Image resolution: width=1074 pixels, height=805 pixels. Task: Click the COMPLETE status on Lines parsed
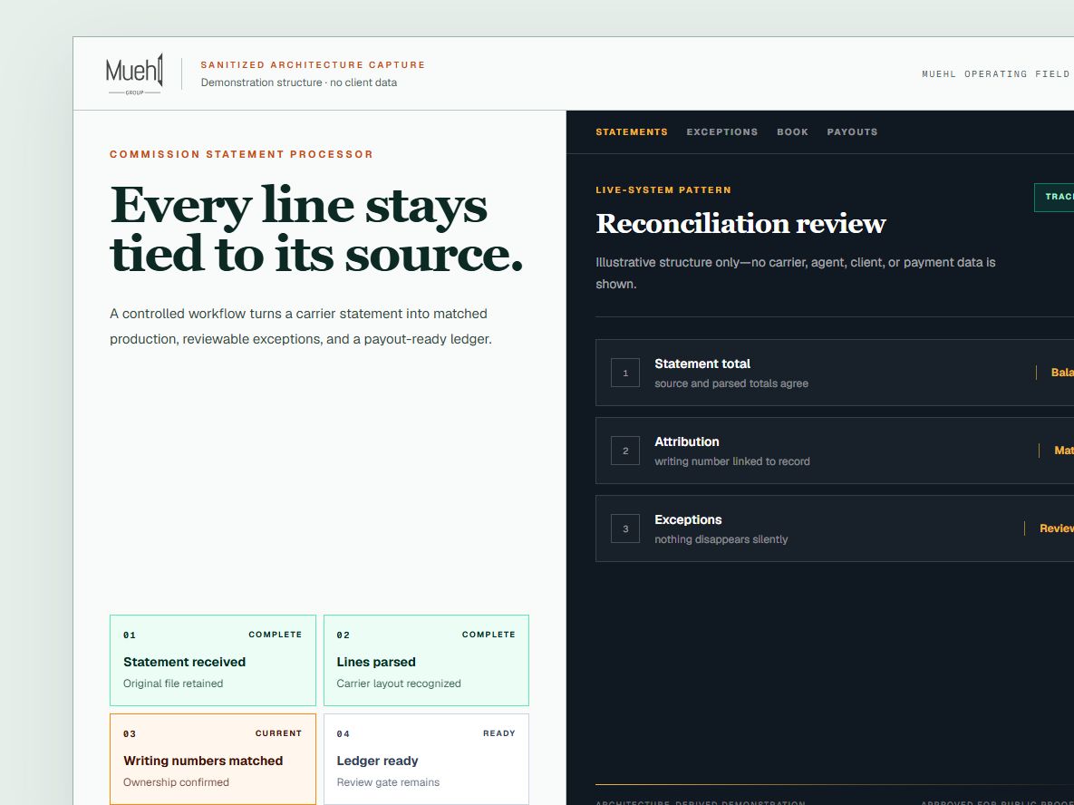click(x=489, y=635)
